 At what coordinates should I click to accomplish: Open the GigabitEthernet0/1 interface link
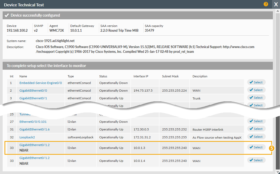(x=33, y=98)
